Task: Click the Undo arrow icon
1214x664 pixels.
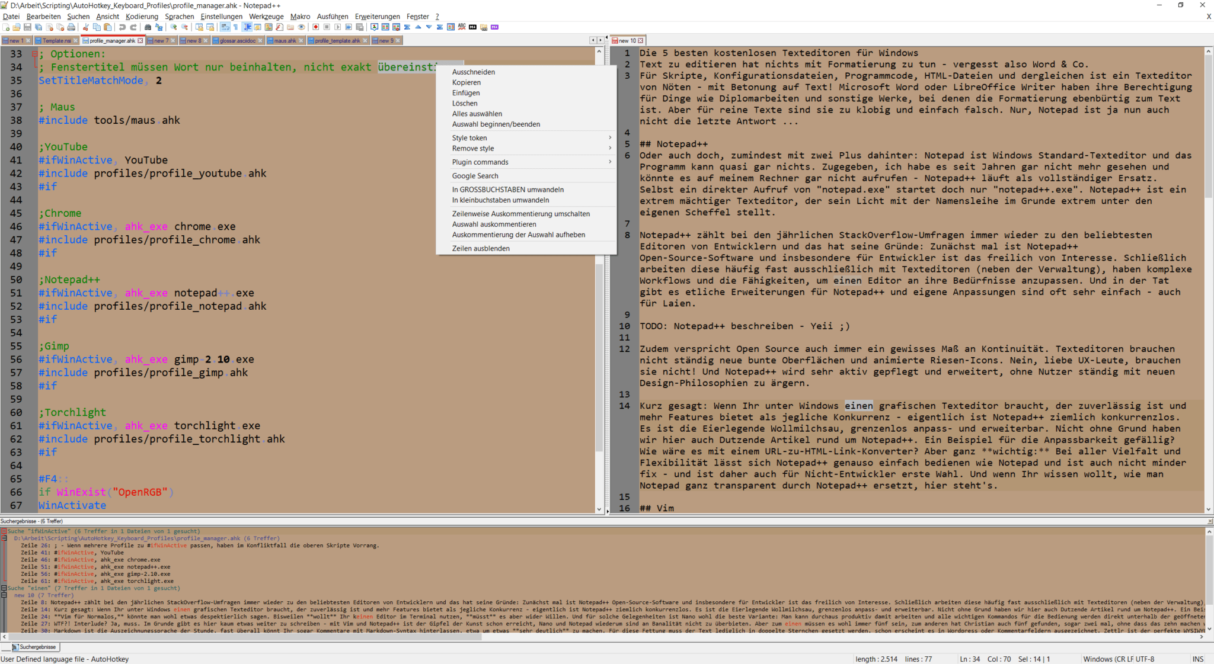Action: (x=122, y=27)
